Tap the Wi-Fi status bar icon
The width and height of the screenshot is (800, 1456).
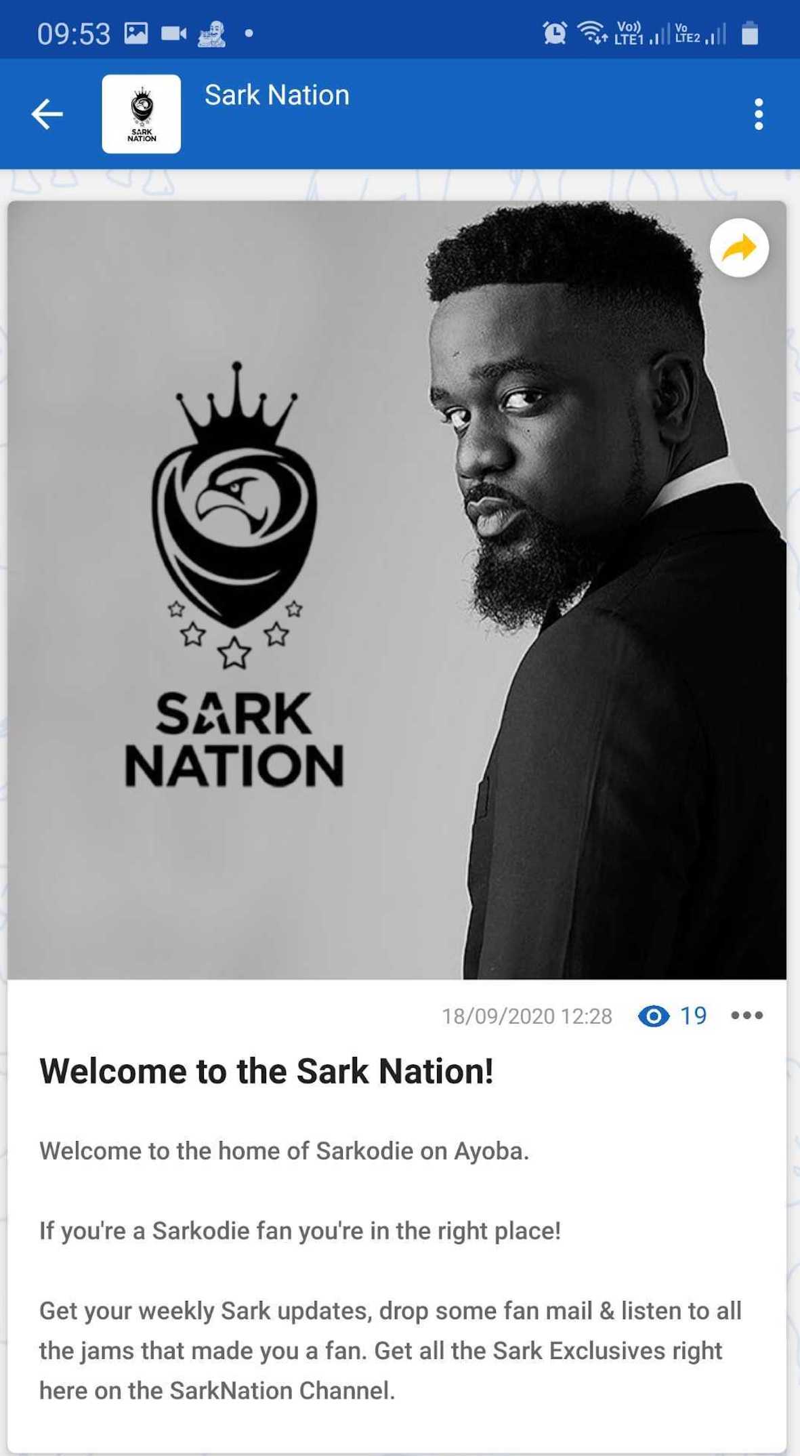coord(592,32)
